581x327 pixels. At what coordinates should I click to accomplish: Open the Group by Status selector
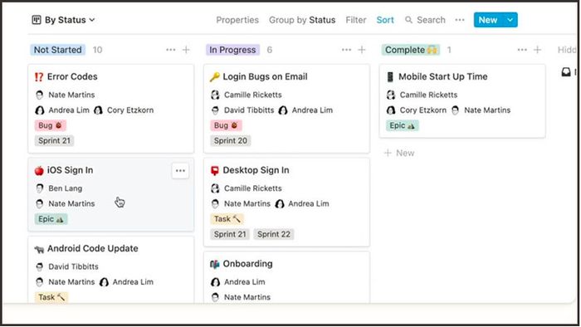tap(302, 20)
